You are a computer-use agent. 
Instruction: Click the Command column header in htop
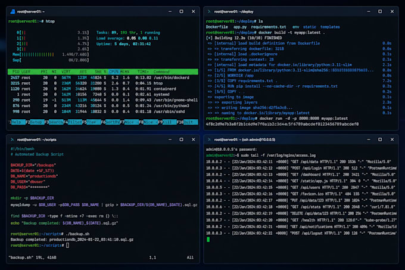coord(161,72)
